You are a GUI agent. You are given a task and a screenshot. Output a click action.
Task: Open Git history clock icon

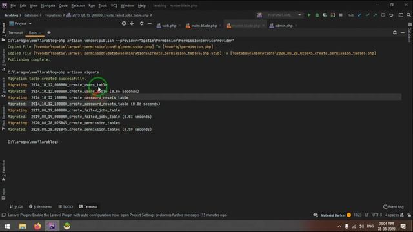click(383, 15)
